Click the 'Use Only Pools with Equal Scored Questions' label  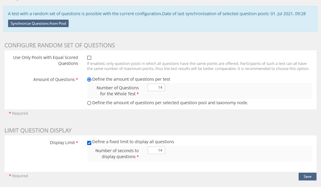click(x=45, y=60)
